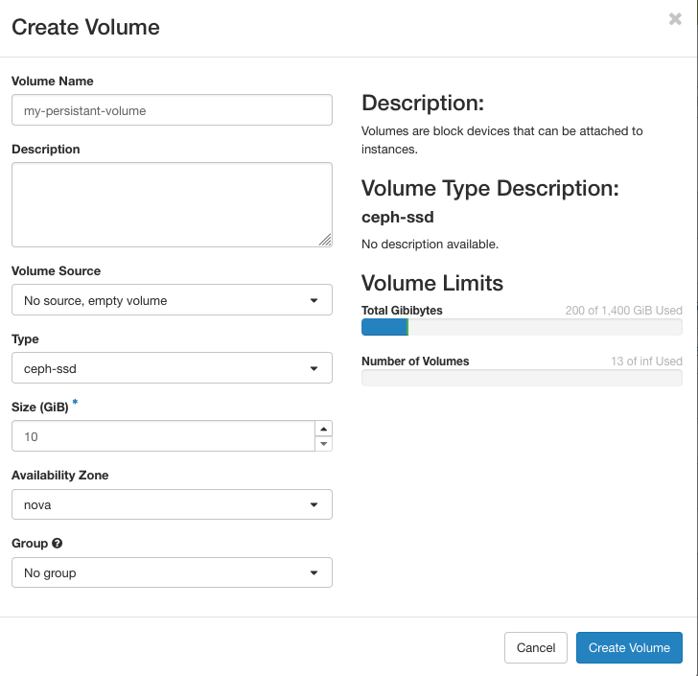Expand the Group dropdown showing No group
This screenshot has width=698, height=676.
pyautogui.click(x=172, y=572)
